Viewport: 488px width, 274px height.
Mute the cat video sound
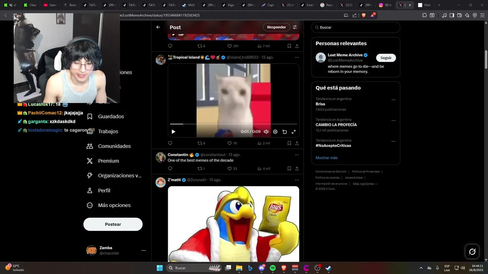tap(266, 132)
